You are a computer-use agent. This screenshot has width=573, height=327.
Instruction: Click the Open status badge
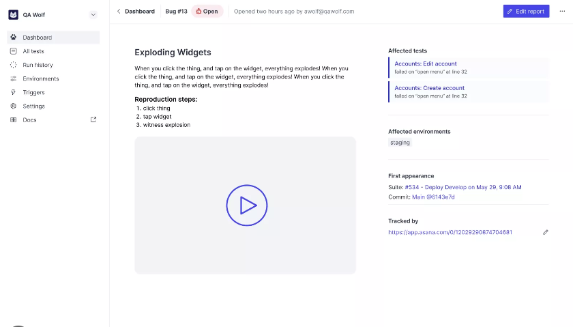(x=207, y=12)
